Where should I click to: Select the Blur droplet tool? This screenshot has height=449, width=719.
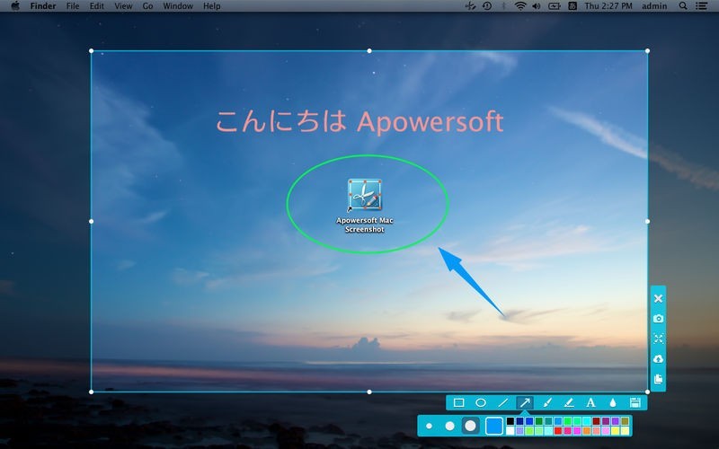(613, 402)
